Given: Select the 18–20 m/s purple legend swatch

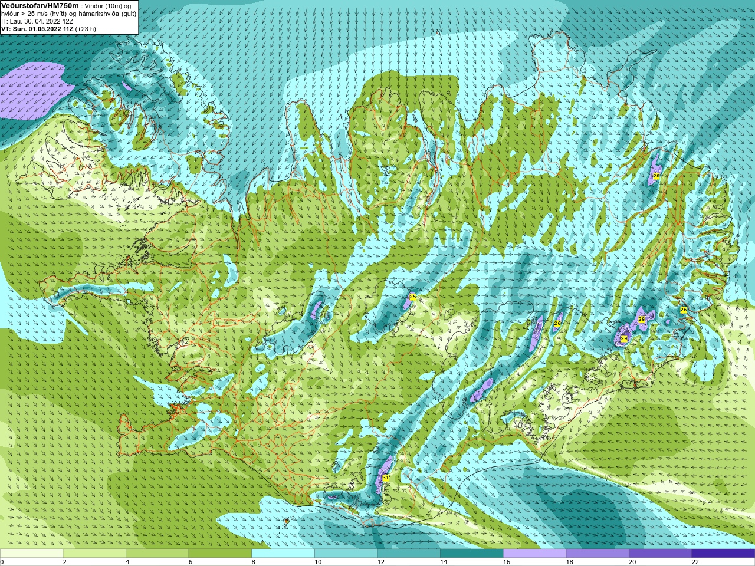Looking at the screenshot, I should point(598,554).
